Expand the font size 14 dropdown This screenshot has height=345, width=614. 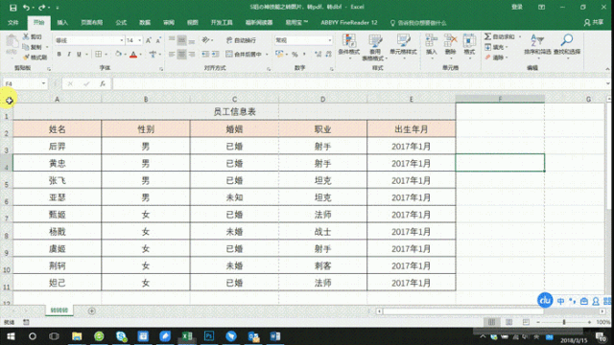pos(139,40)
